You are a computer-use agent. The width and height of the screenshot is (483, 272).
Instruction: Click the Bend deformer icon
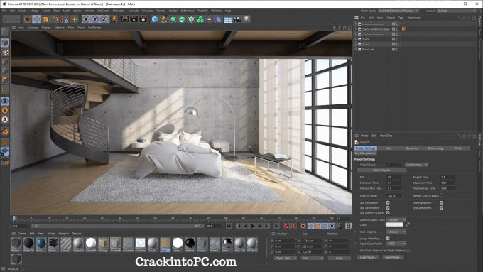pos(218,19)
